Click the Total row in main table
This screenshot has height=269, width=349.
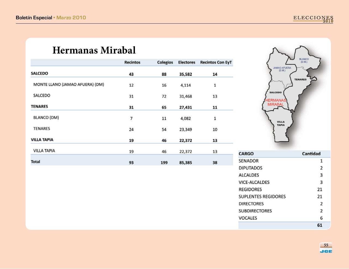point(35,162)
